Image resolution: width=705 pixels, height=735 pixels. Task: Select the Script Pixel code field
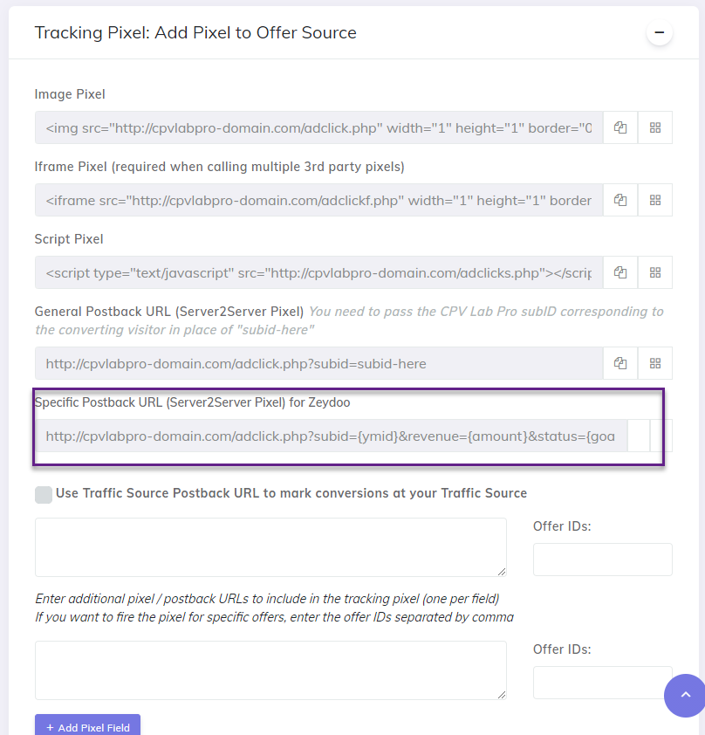(x=319, y=272)
